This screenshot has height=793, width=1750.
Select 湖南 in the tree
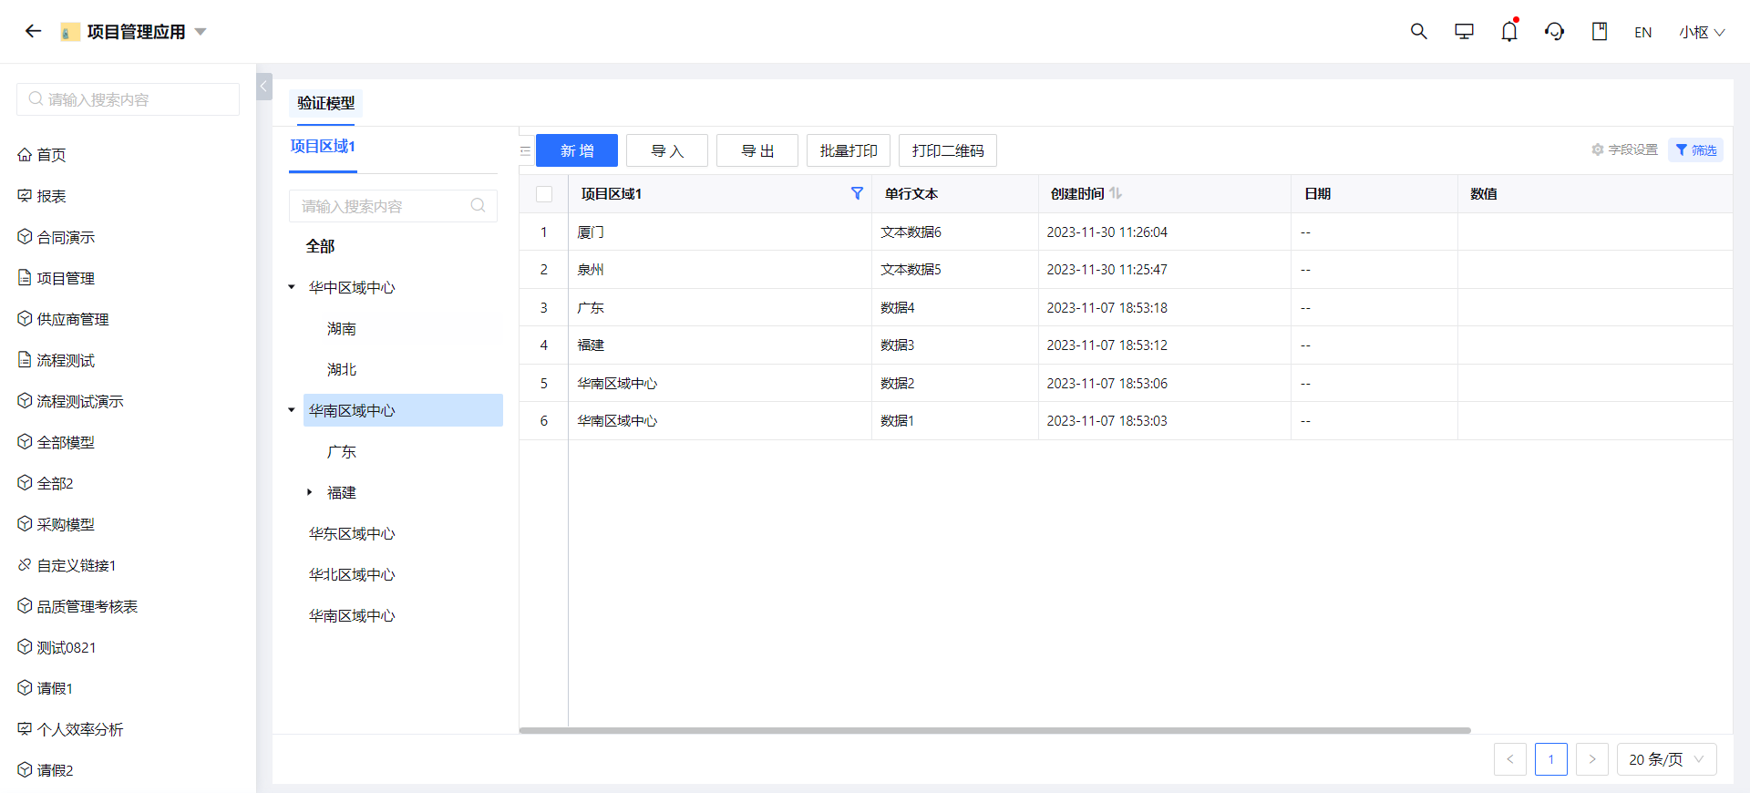coord(342,328)
